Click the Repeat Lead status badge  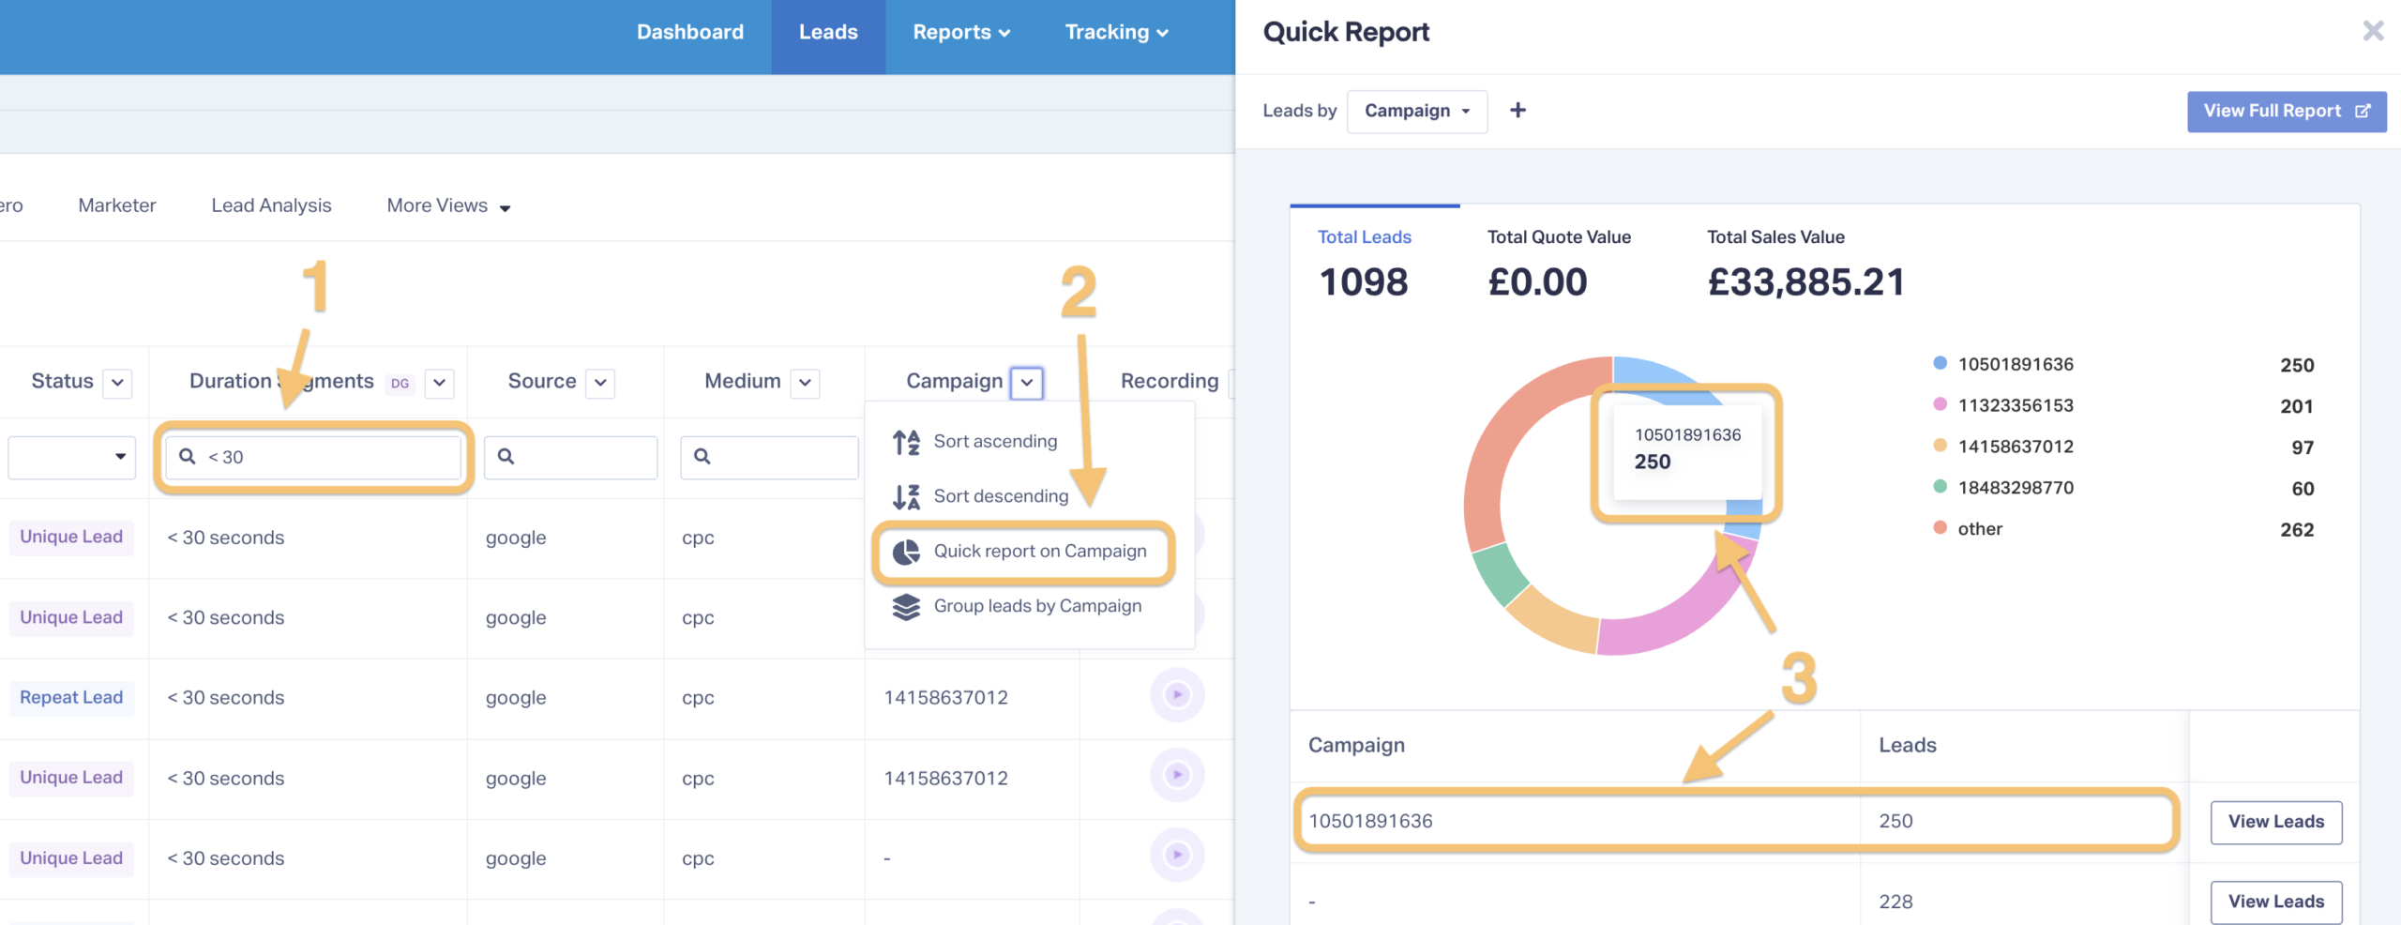(x=71, y=697)
